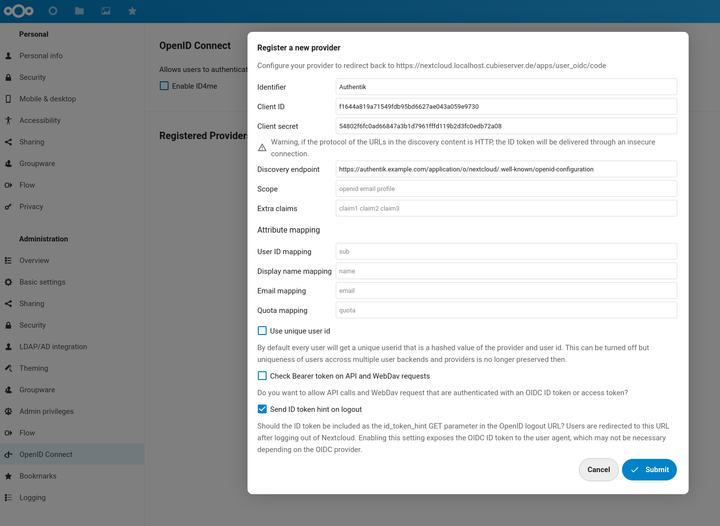Check Bearer token on API checkbox
The image size is (720, 526).
262,376
